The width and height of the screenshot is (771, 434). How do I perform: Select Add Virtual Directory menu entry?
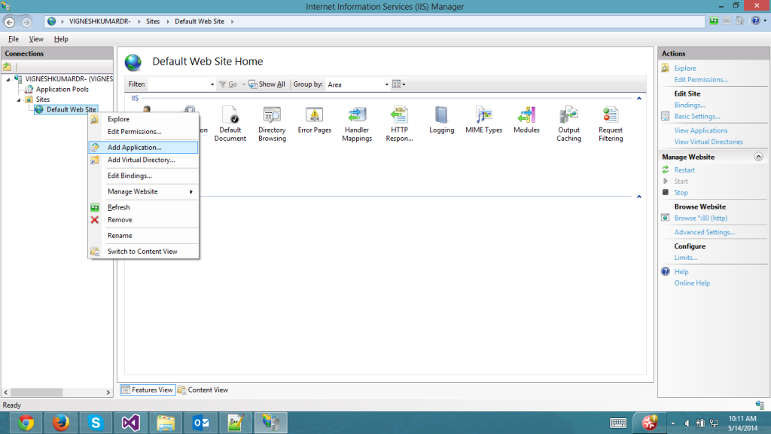pyautogui.click(x=141, y=160)
